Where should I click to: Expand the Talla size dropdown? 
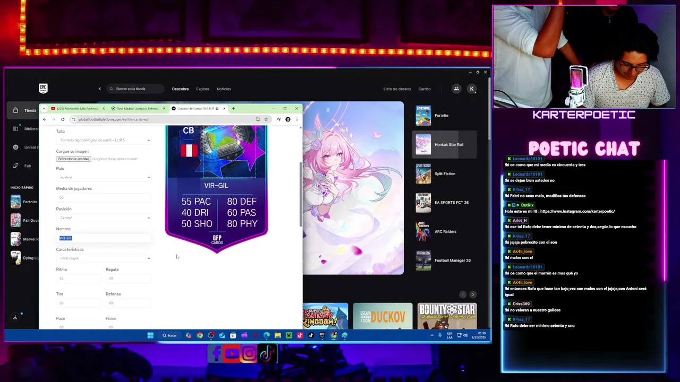[x=104, y=140]
